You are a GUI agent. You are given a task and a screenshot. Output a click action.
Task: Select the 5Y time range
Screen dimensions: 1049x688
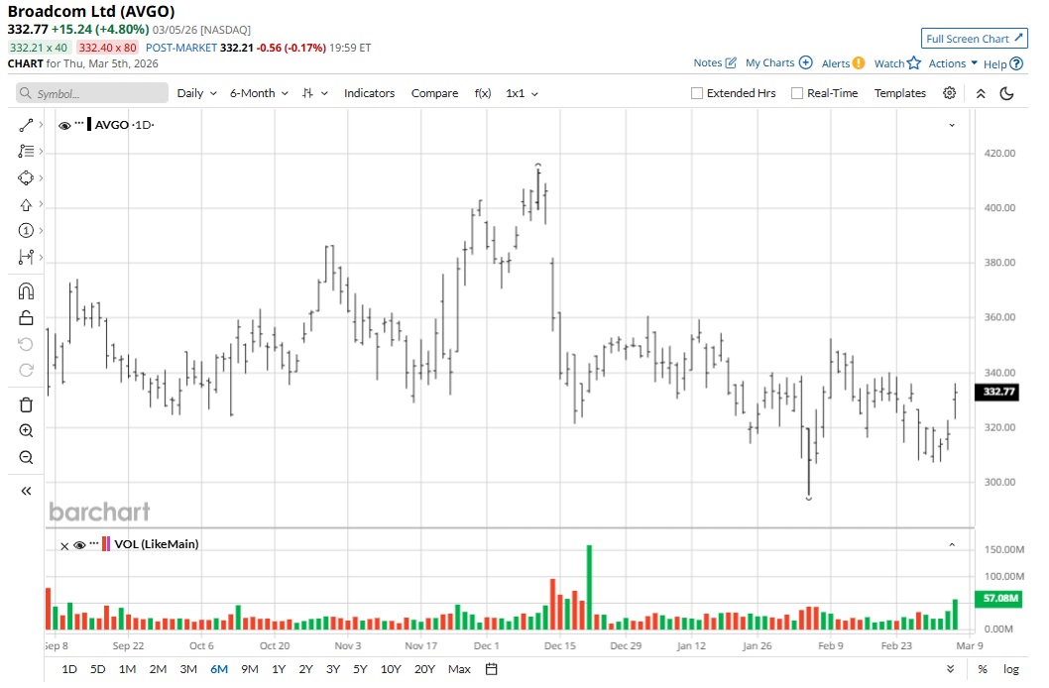coord(360,669)
